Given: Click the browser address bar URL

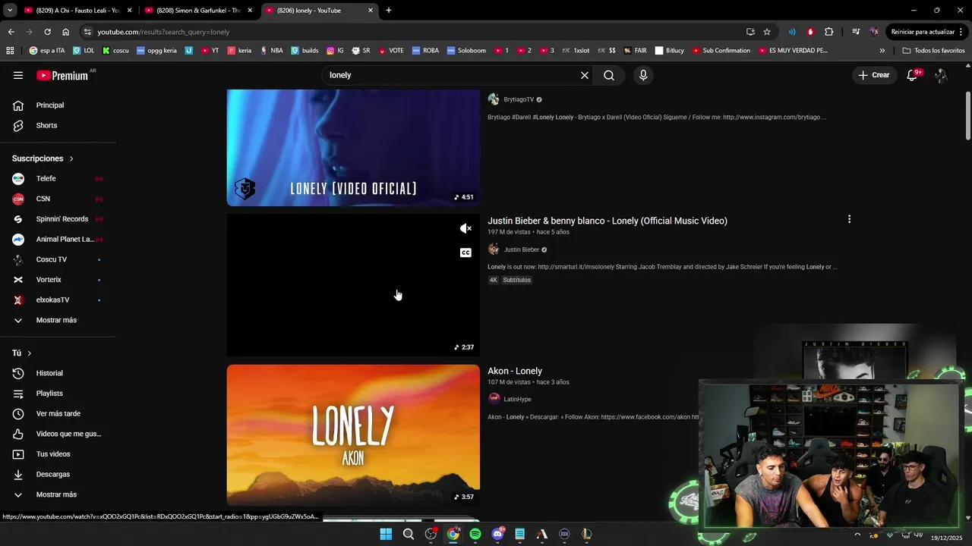Looking at the screenshot, I should point(163,32).
